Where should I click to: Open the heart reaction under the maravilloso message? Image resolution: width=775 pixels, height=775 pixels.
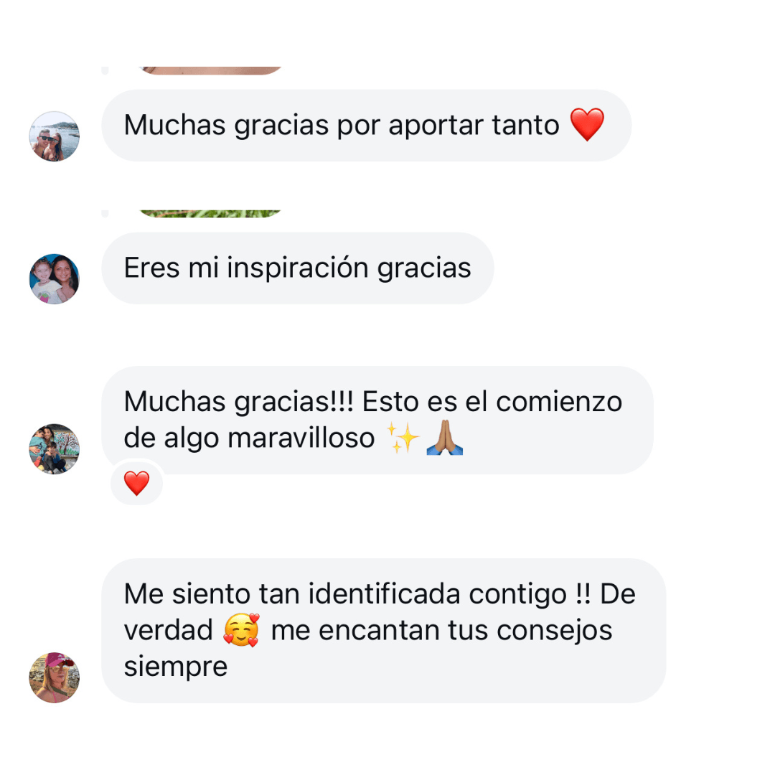click(x=137, y=482)
